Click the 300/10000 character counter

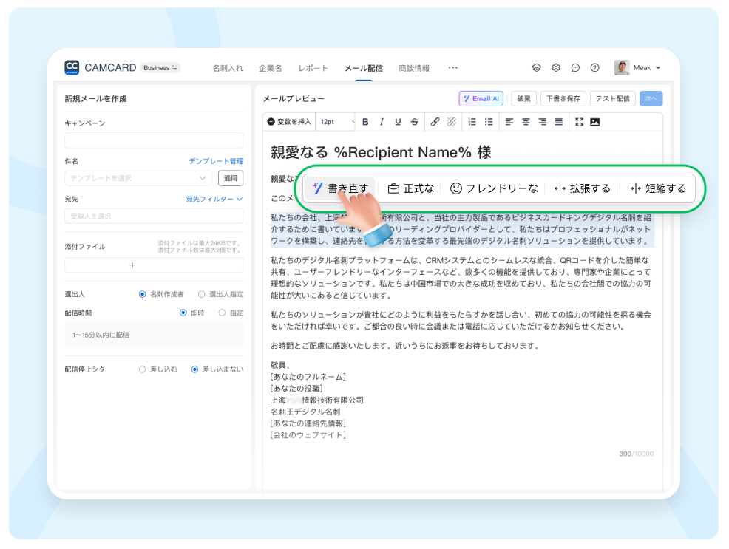[x=636, y=454]
